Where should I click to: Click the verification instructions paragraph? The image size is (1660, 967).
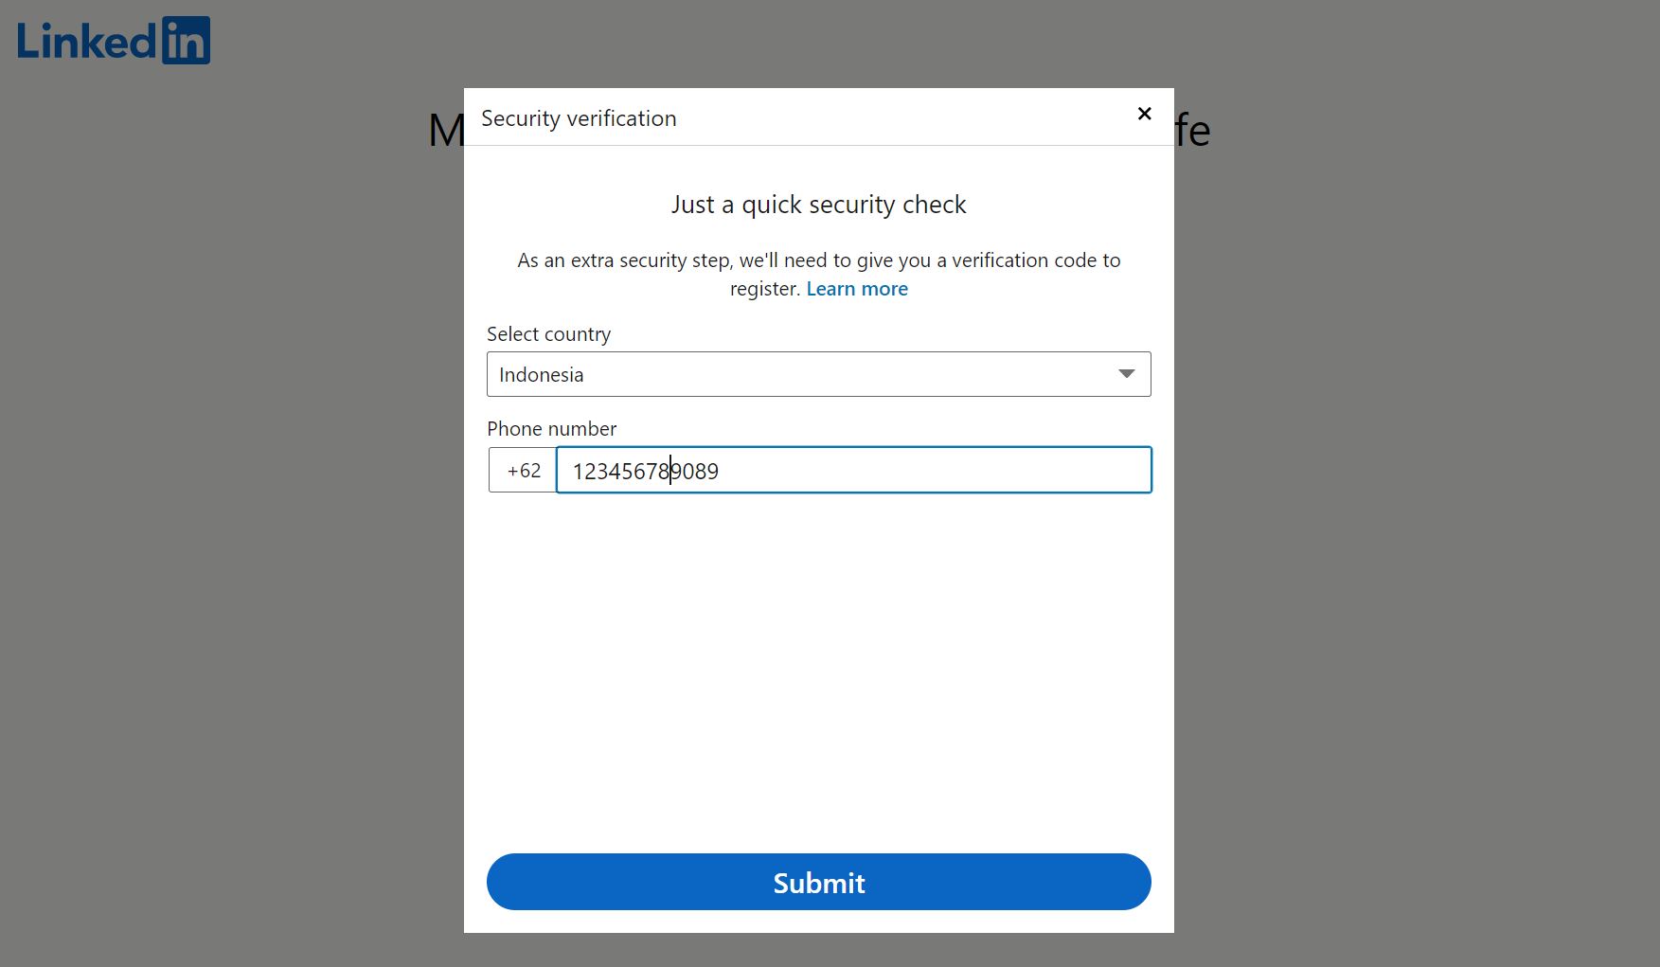[x=818, y=274]
